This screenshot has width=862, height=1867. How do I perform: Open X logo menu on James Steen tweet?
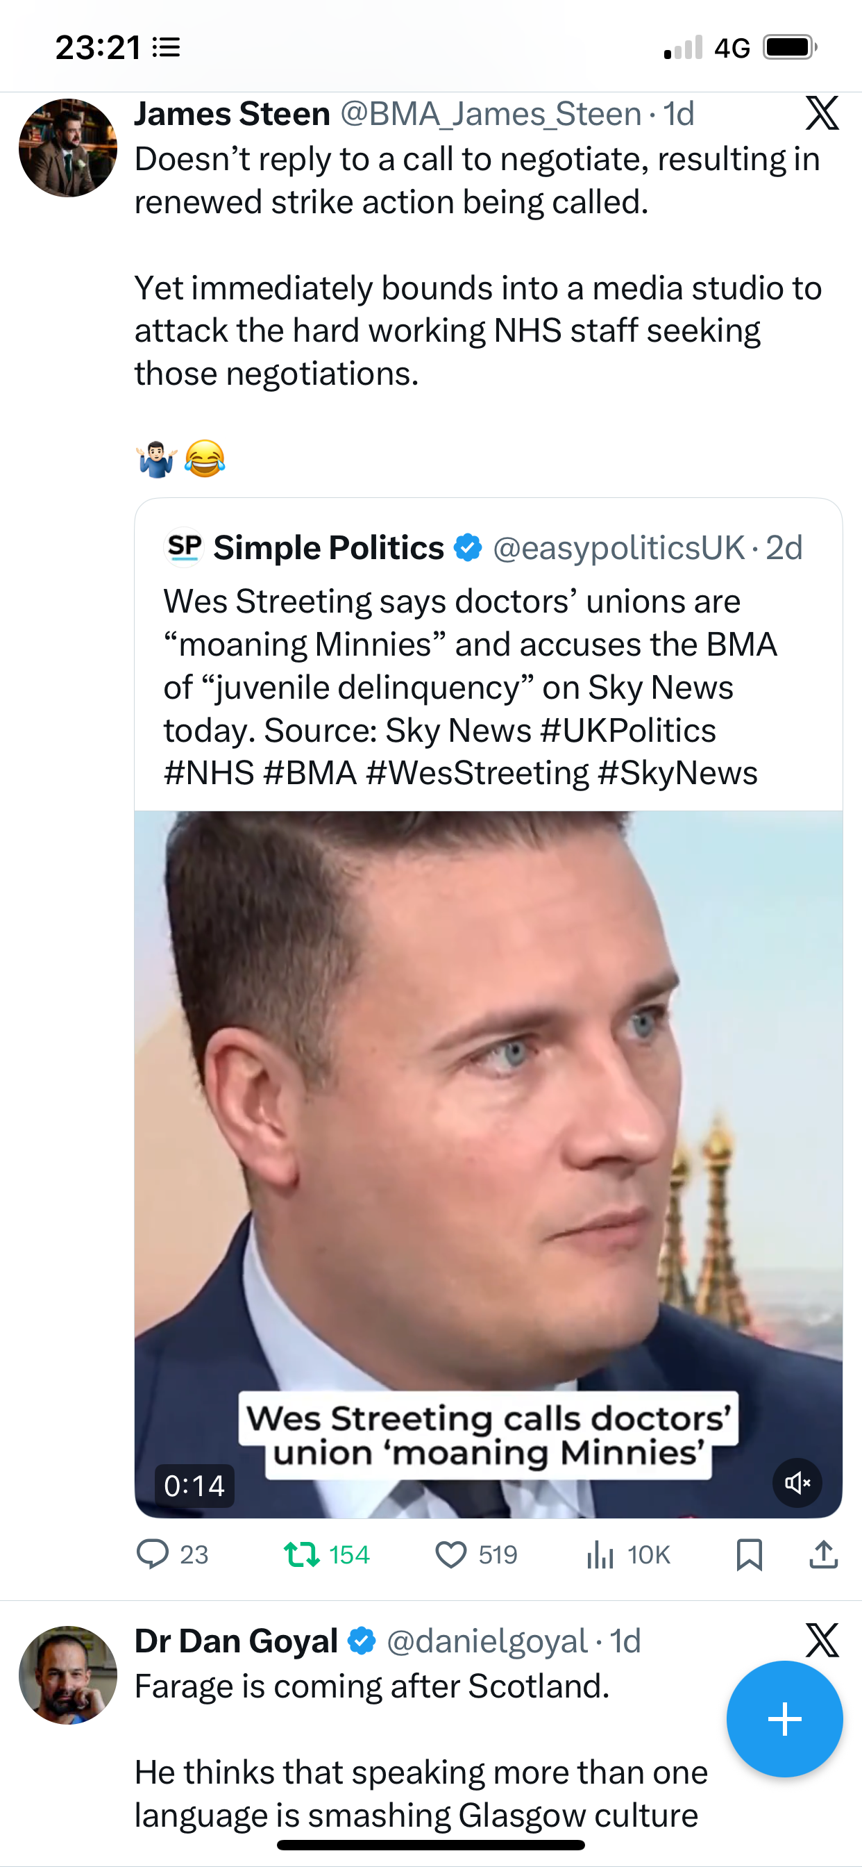[822, 114]
